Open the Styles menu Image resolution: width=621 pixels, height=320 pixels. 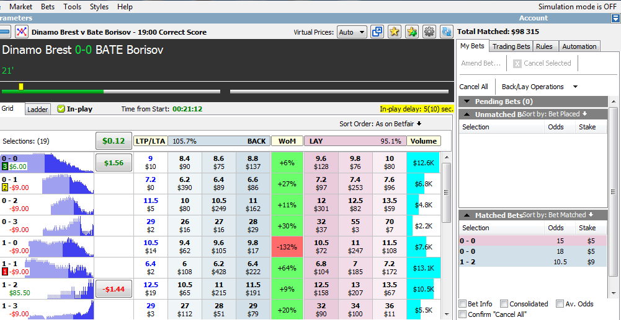click(99, 7)
